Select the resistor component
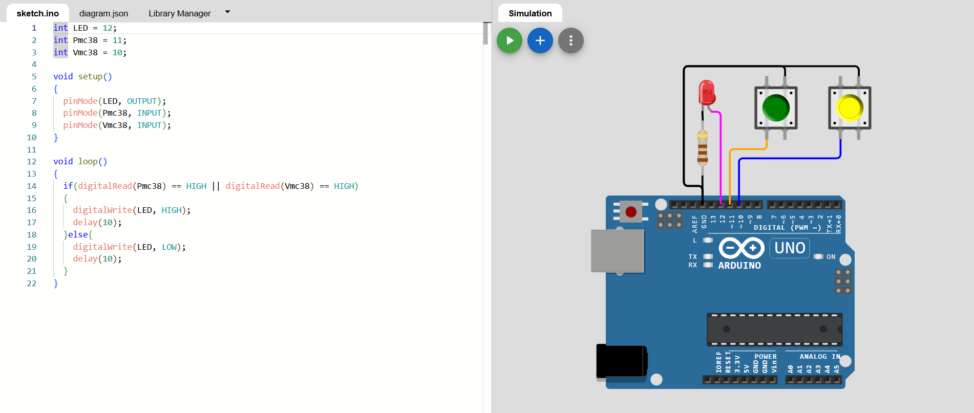 click(703, 147)
